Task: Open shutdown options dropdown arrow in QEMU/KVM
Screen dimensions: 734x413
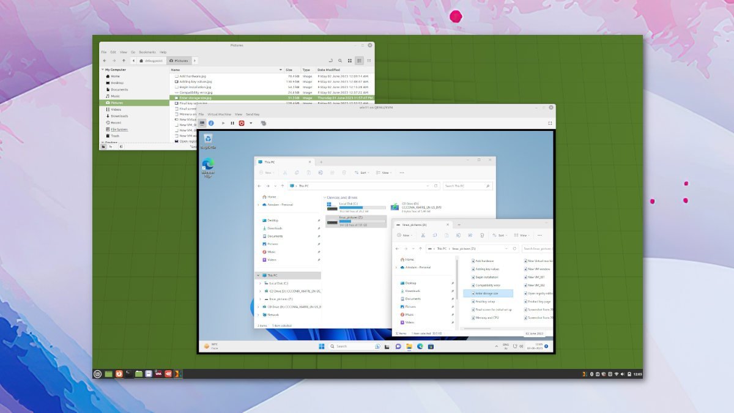Action: (250, 123)
